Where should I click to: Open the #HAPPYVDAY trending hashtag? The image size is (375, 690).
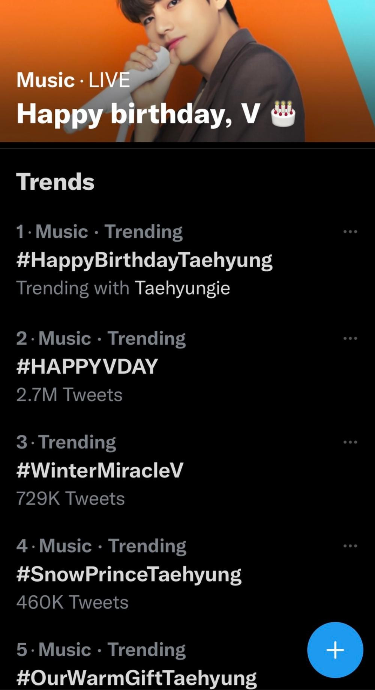pyautogui.click(x=87, y=367)
